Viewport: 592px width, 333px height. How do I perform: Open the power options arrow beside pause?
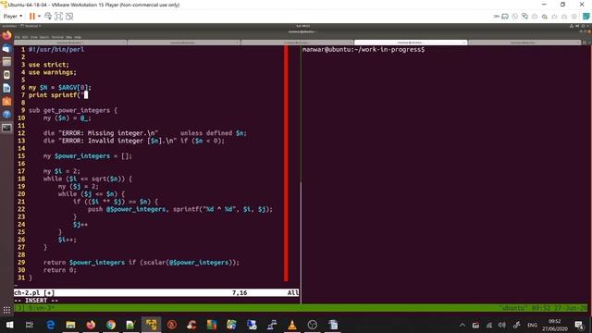click(x=39, y=17)
